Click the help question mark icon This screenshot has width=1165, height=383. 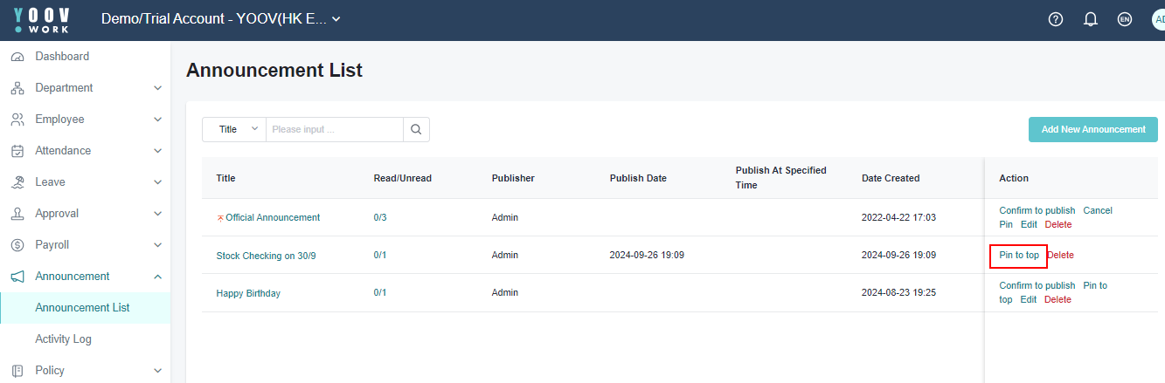coord(1055,19)
